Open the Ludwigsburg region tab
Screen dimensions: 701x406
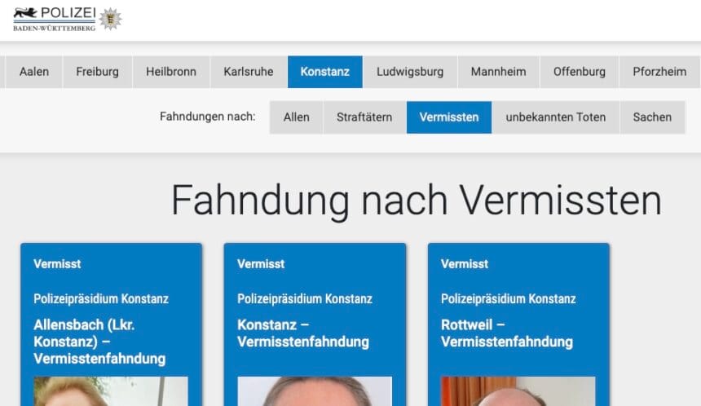[x=410, y=72]
